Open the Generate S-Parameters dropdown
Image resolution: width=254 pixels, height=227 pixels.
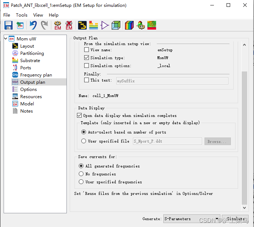coord(191,219)
